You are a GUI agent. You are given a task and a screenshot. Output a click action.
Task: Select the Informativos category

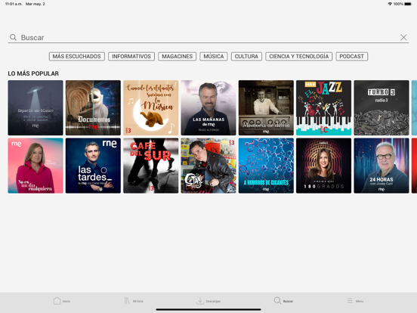131,57
